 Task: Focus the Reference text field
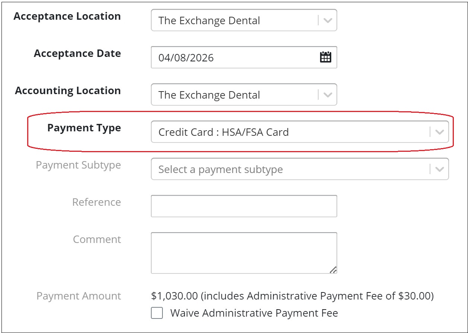[x=244, y=206]
